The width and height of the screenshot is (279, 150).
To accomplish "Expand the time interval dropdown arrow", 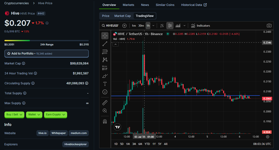I will [x=153, y=26].
